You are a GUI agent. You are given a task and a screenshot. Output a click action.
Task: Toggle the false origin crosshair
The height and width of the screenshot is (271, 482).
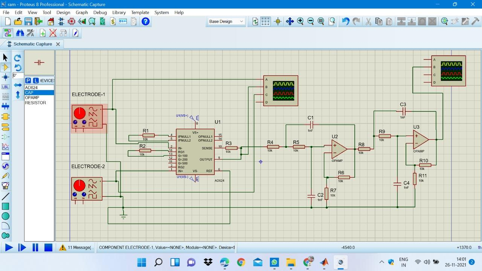pos(278,21)
